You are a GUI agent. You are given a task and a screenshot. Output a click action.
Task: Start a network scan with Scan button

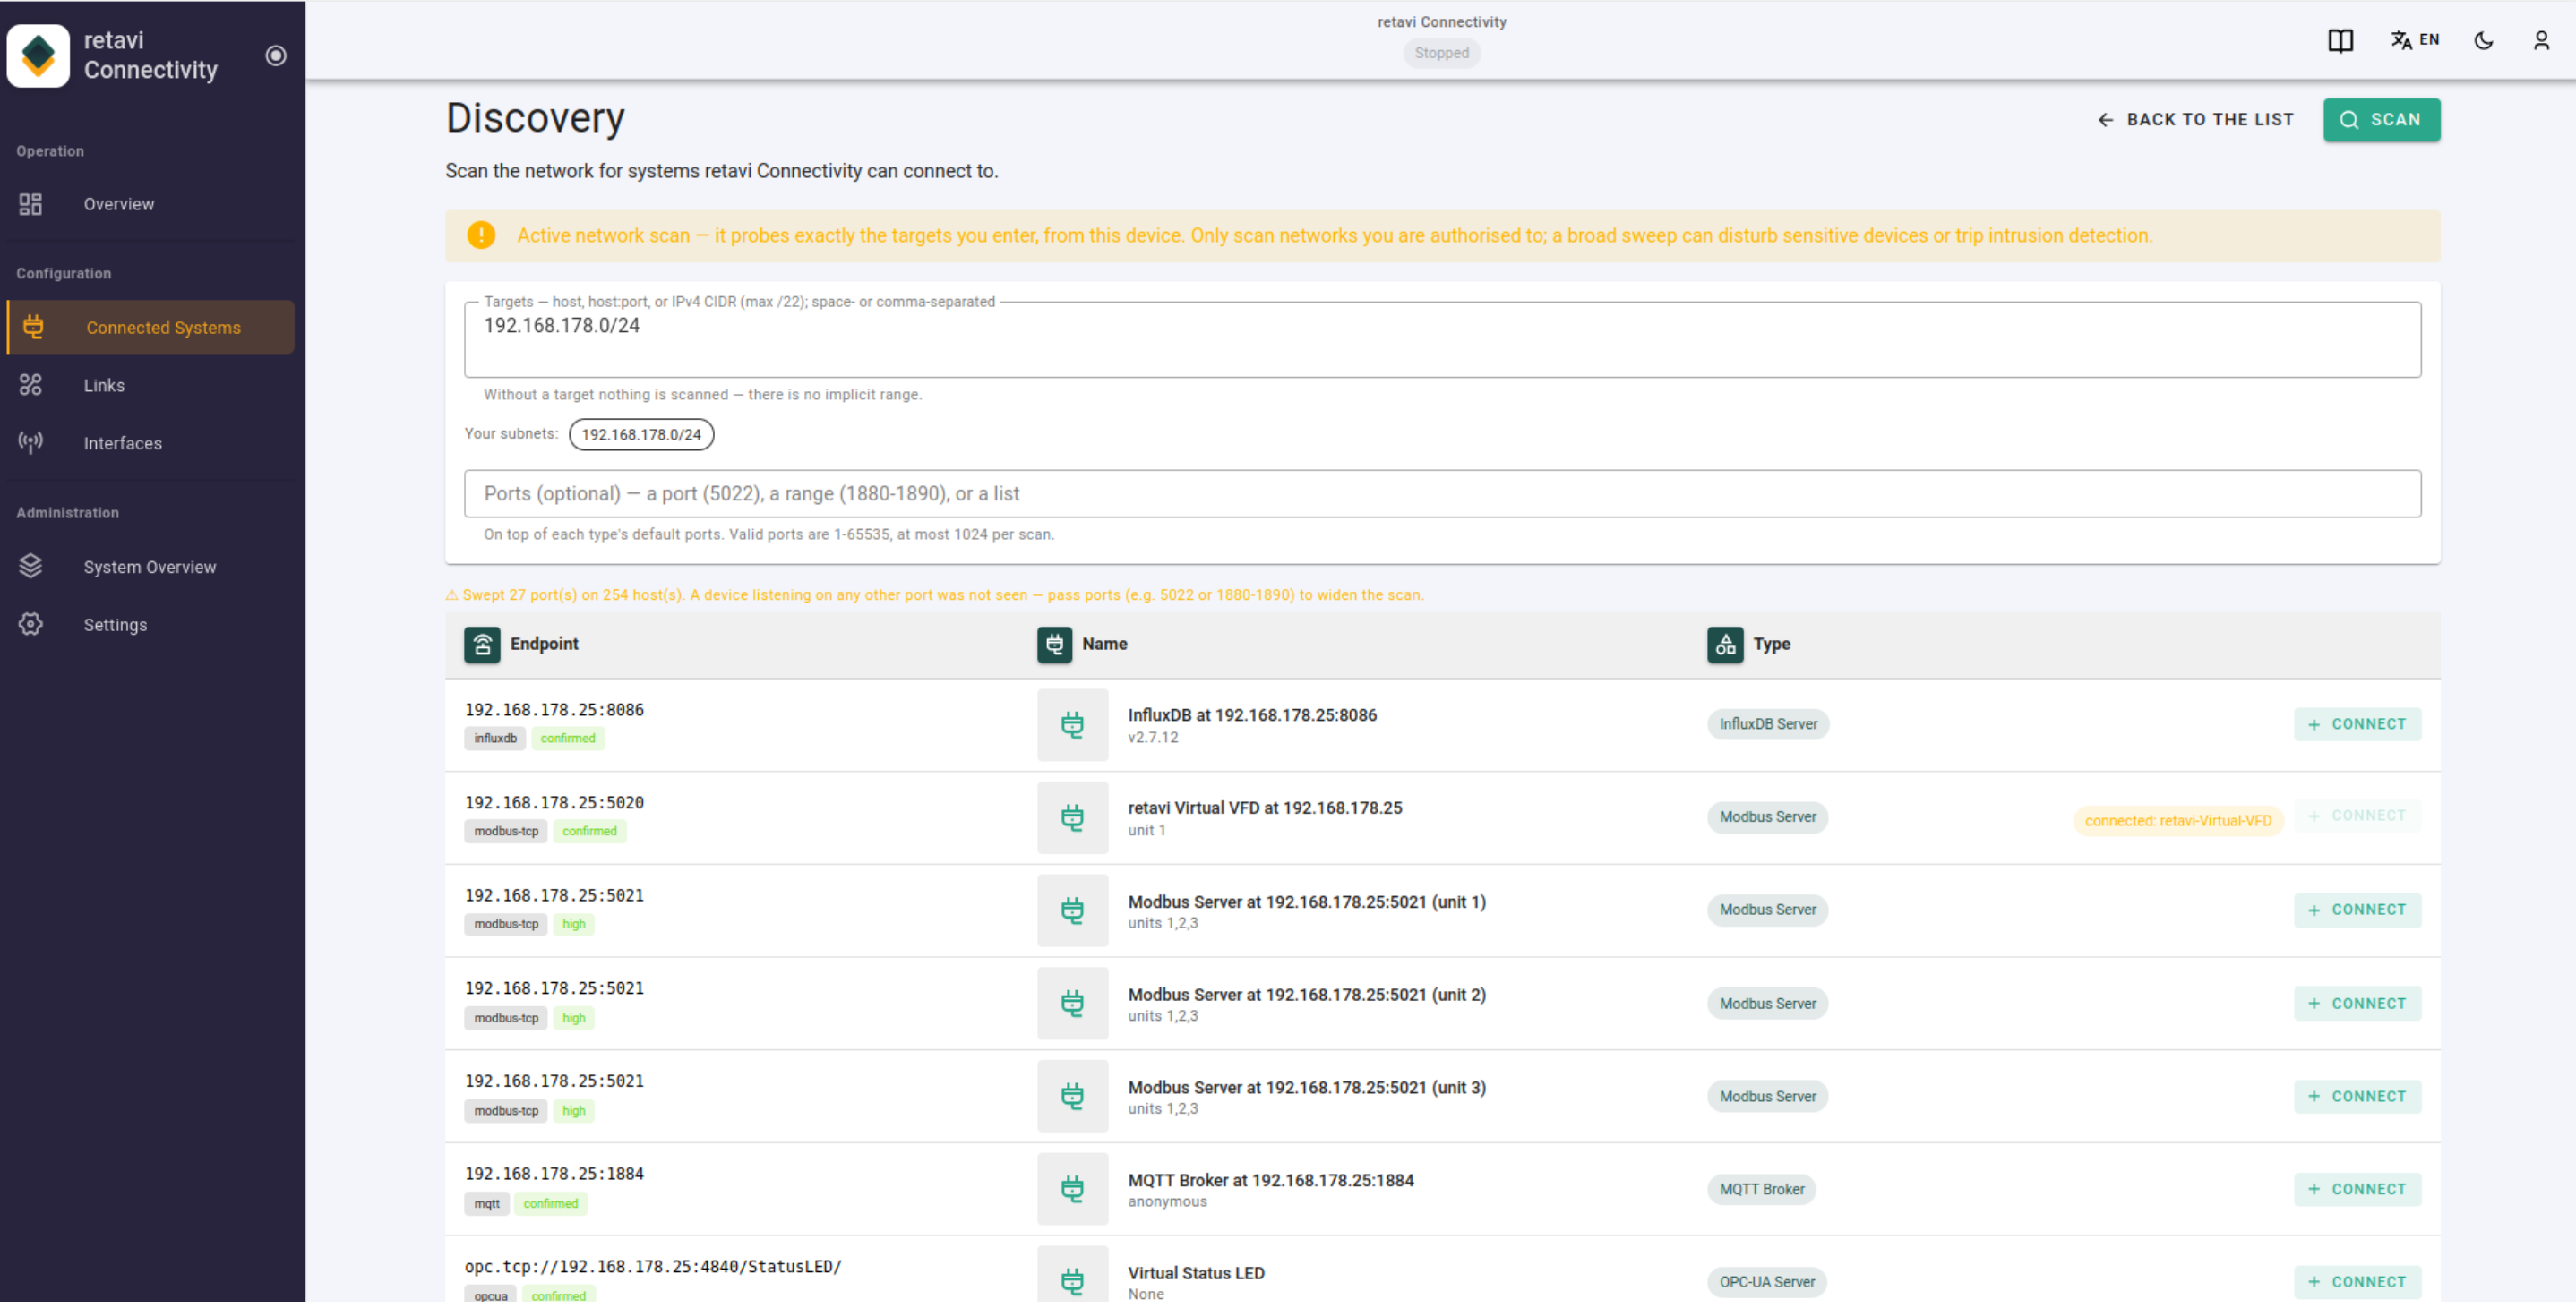[x=2381, y=120]
